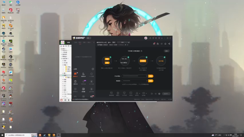Screen dimensions: 244x137
Task: Toggle visibility of the stream key field
Action: pos(147,81)
